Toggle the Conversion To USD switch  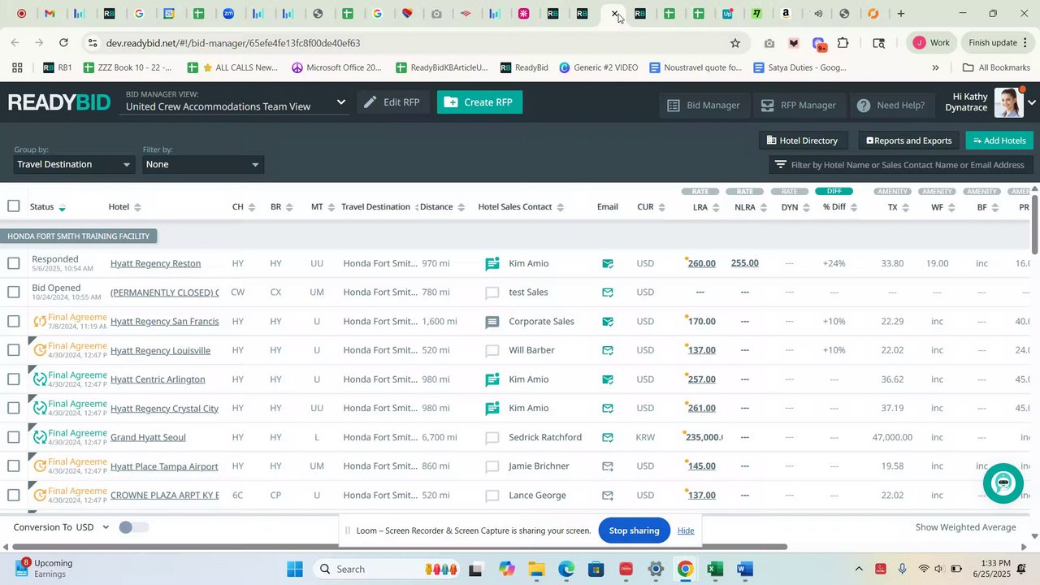tap(133, 527)
